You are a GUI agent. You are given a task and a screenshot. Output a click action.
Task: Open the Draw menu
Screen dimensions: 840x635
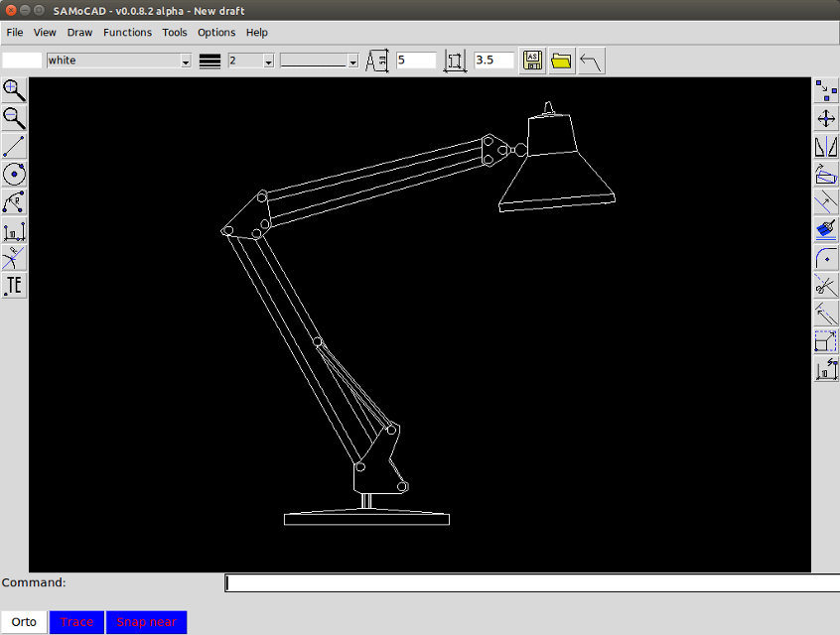pos(79,33)
